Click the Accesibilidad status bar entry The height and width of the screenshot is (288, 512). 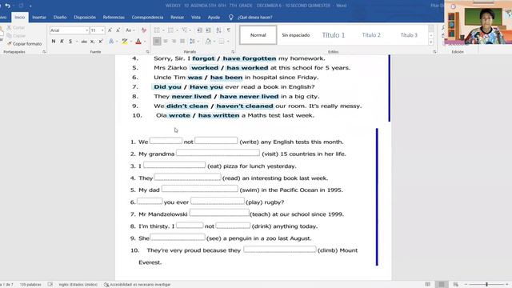137,285
